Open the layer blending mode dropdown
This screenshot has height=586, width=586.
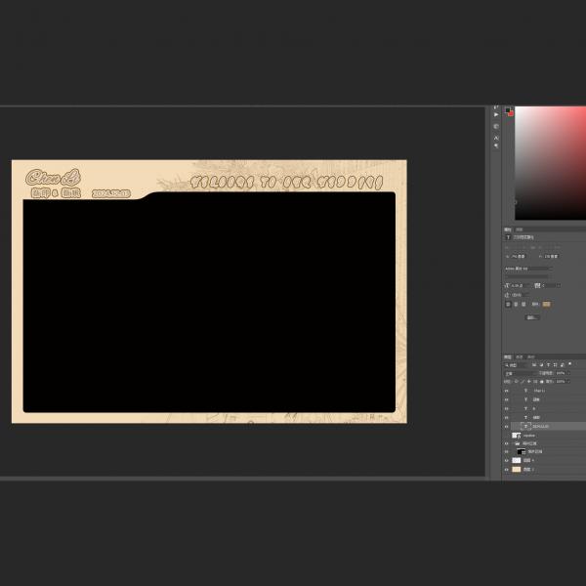pos(518,373)
